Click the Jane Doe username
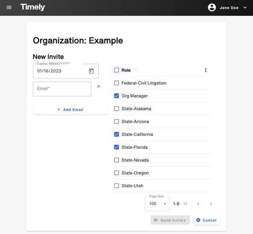 pyautogui.click(x=229, y=8)
